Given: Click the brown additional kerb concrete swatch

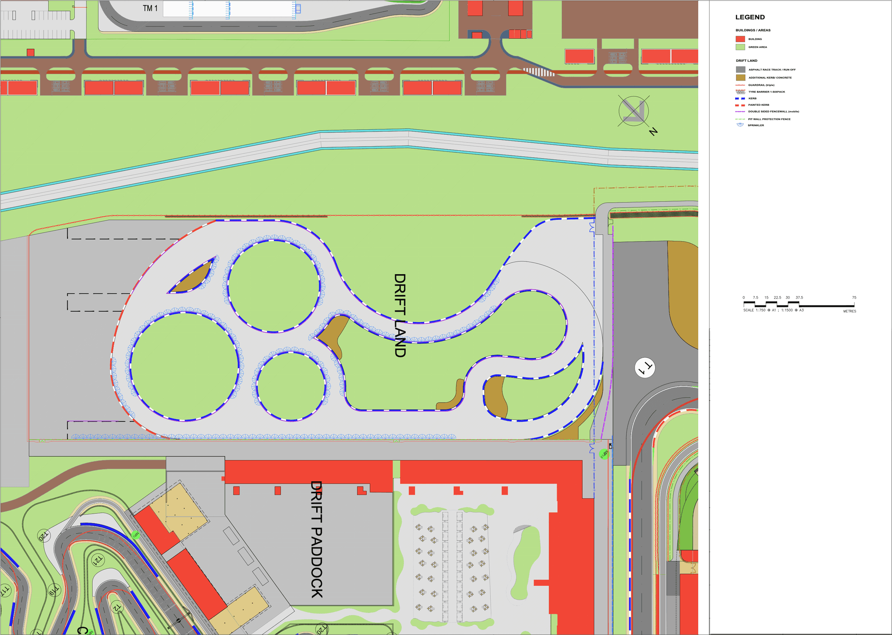Looking at the screenshot, I should [x=740, y=77].
